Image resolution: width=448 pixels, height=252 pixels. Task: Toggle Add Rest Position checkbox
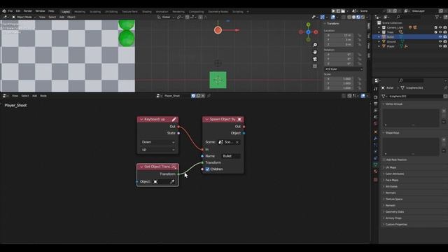[384, 160]
